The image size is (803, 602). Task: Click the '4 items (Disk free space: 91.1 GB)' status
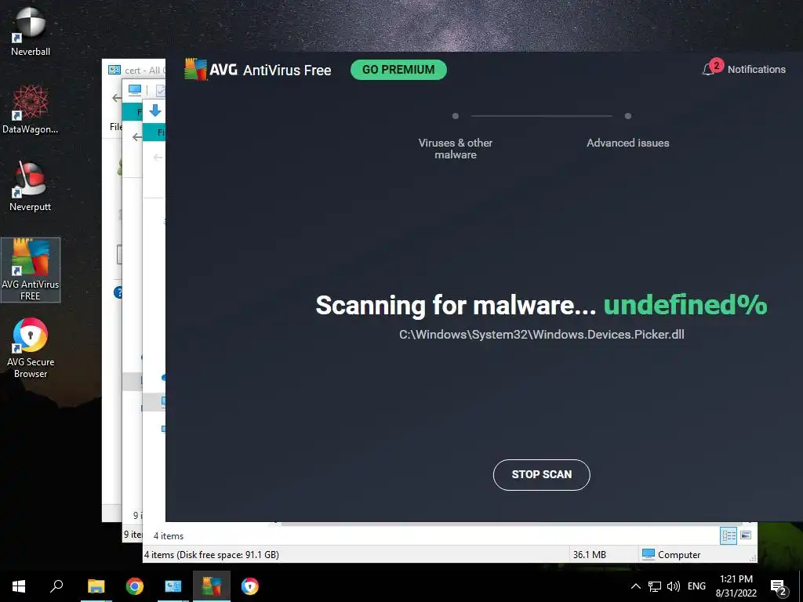point(212,554)
